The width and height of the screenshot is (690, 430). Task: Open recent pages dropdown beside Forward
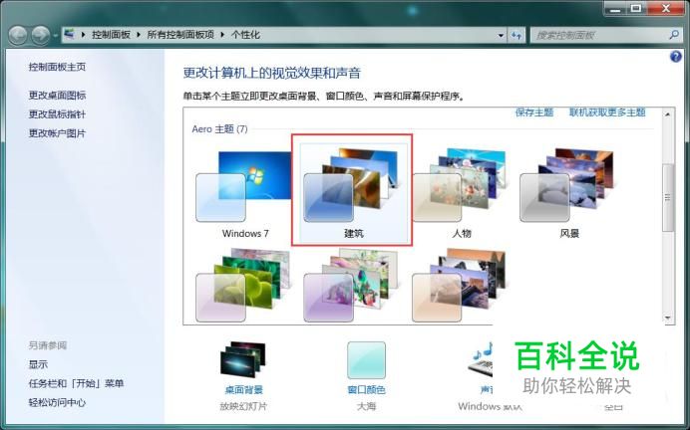pos(56,35)
